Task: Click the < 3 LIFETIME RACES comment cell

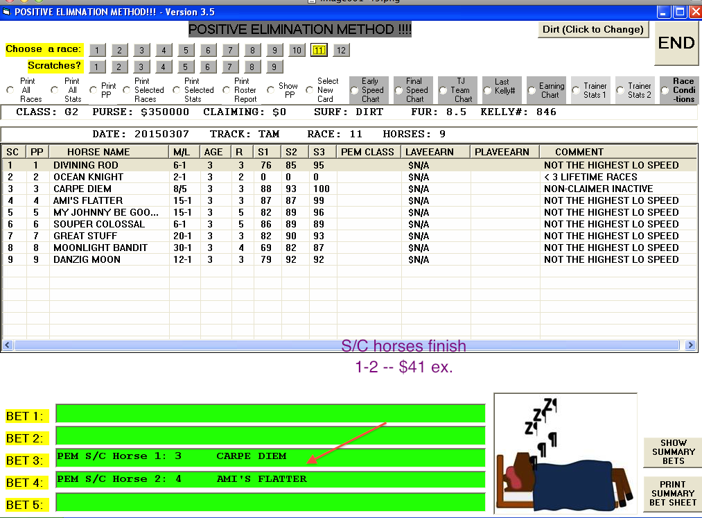Action: [x=618, y=177]
